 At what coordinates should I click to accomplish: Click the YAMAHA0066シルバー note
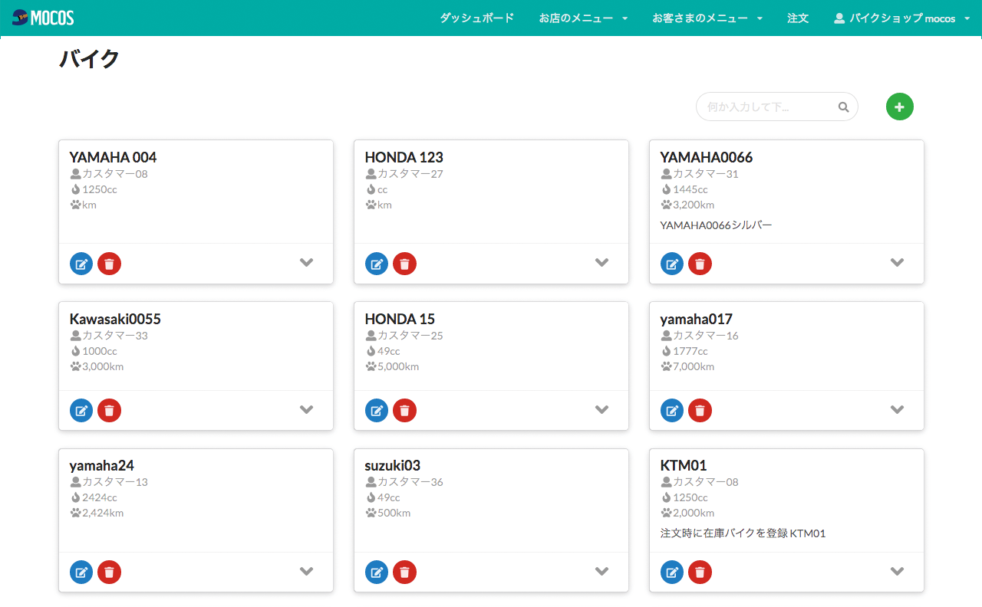(716, 225)
